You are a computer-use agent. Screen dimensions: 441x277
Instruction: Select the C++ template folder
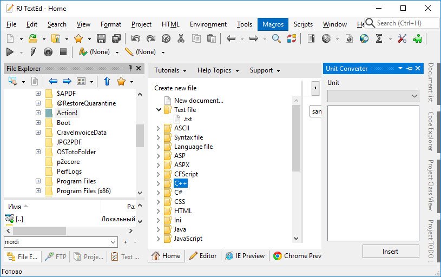(181, 183)
